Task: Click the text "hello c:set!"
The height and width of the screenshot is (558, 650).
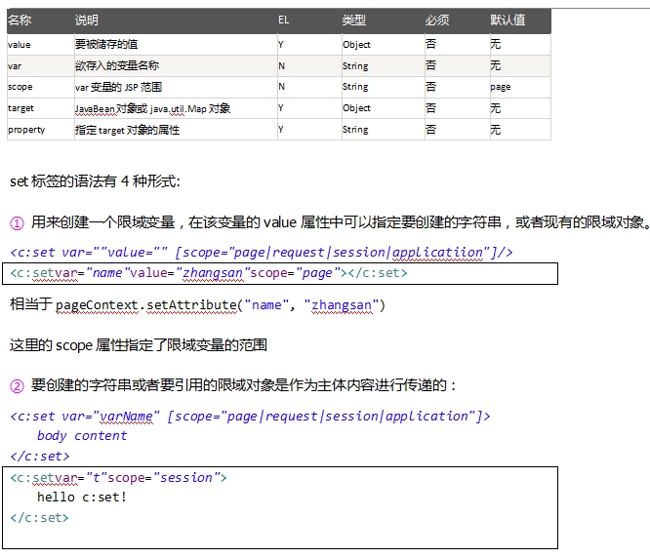Action: (x=82, y=498)
